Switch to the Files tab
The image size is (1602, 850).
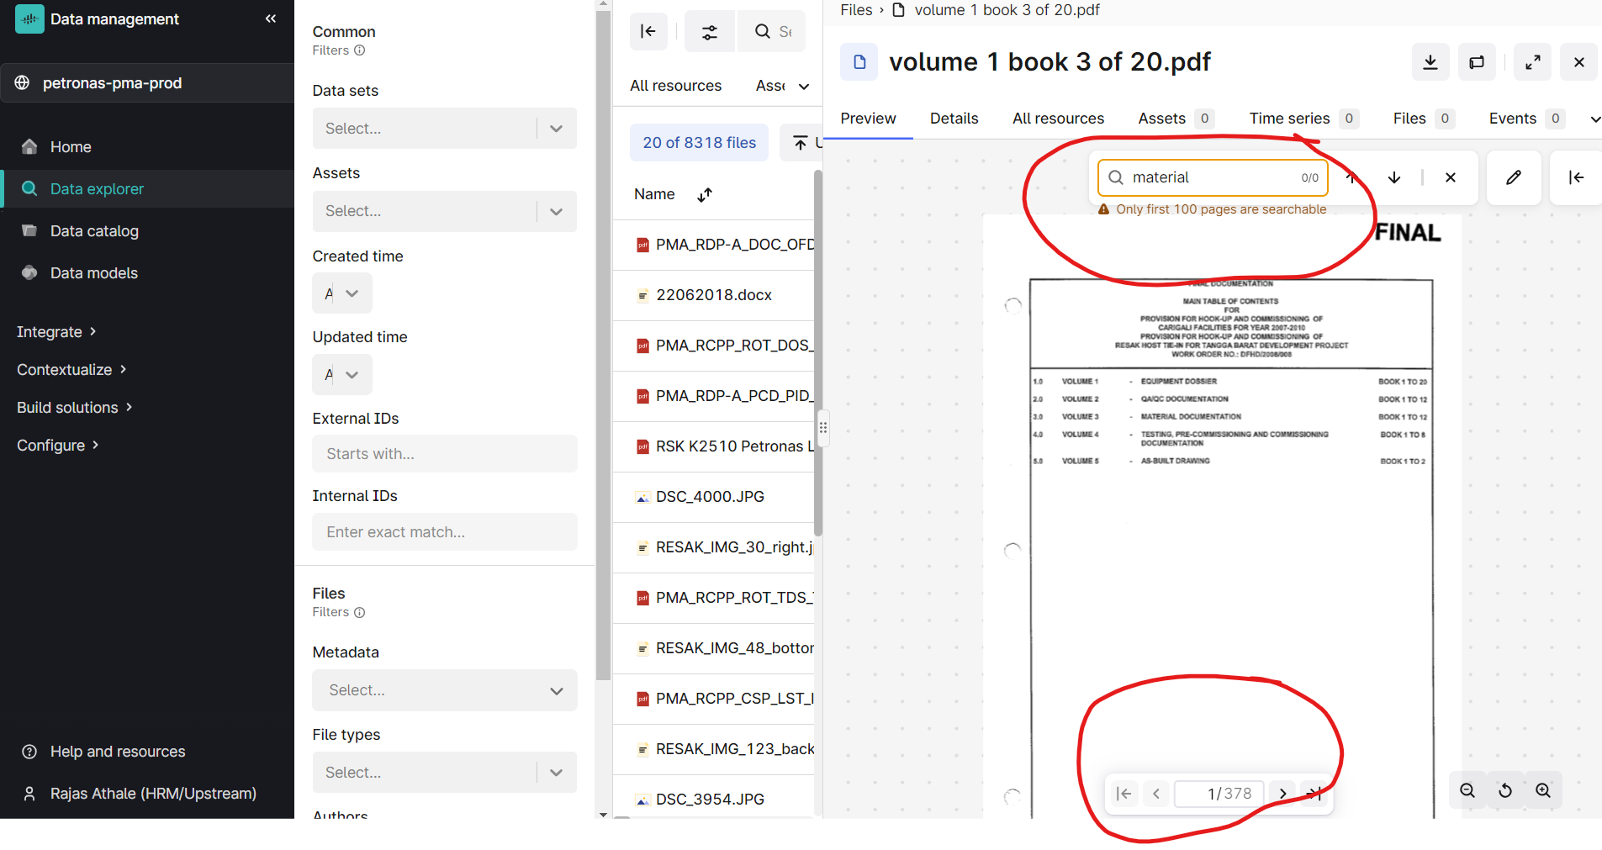(1423, 119)
